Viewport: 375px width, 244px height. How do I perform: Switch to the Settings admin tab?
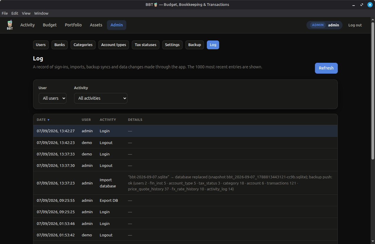pyautogui.click(x=172, y=45)
